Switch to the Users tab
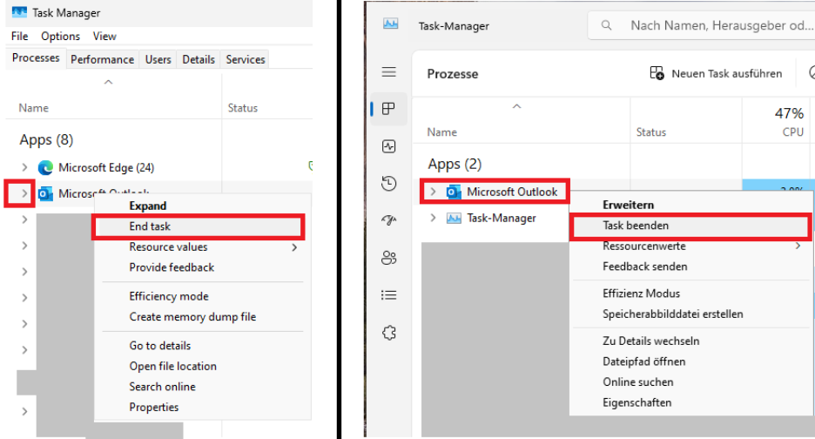The width and height of the screenshot is (815, 439). (x=158, y=59)
